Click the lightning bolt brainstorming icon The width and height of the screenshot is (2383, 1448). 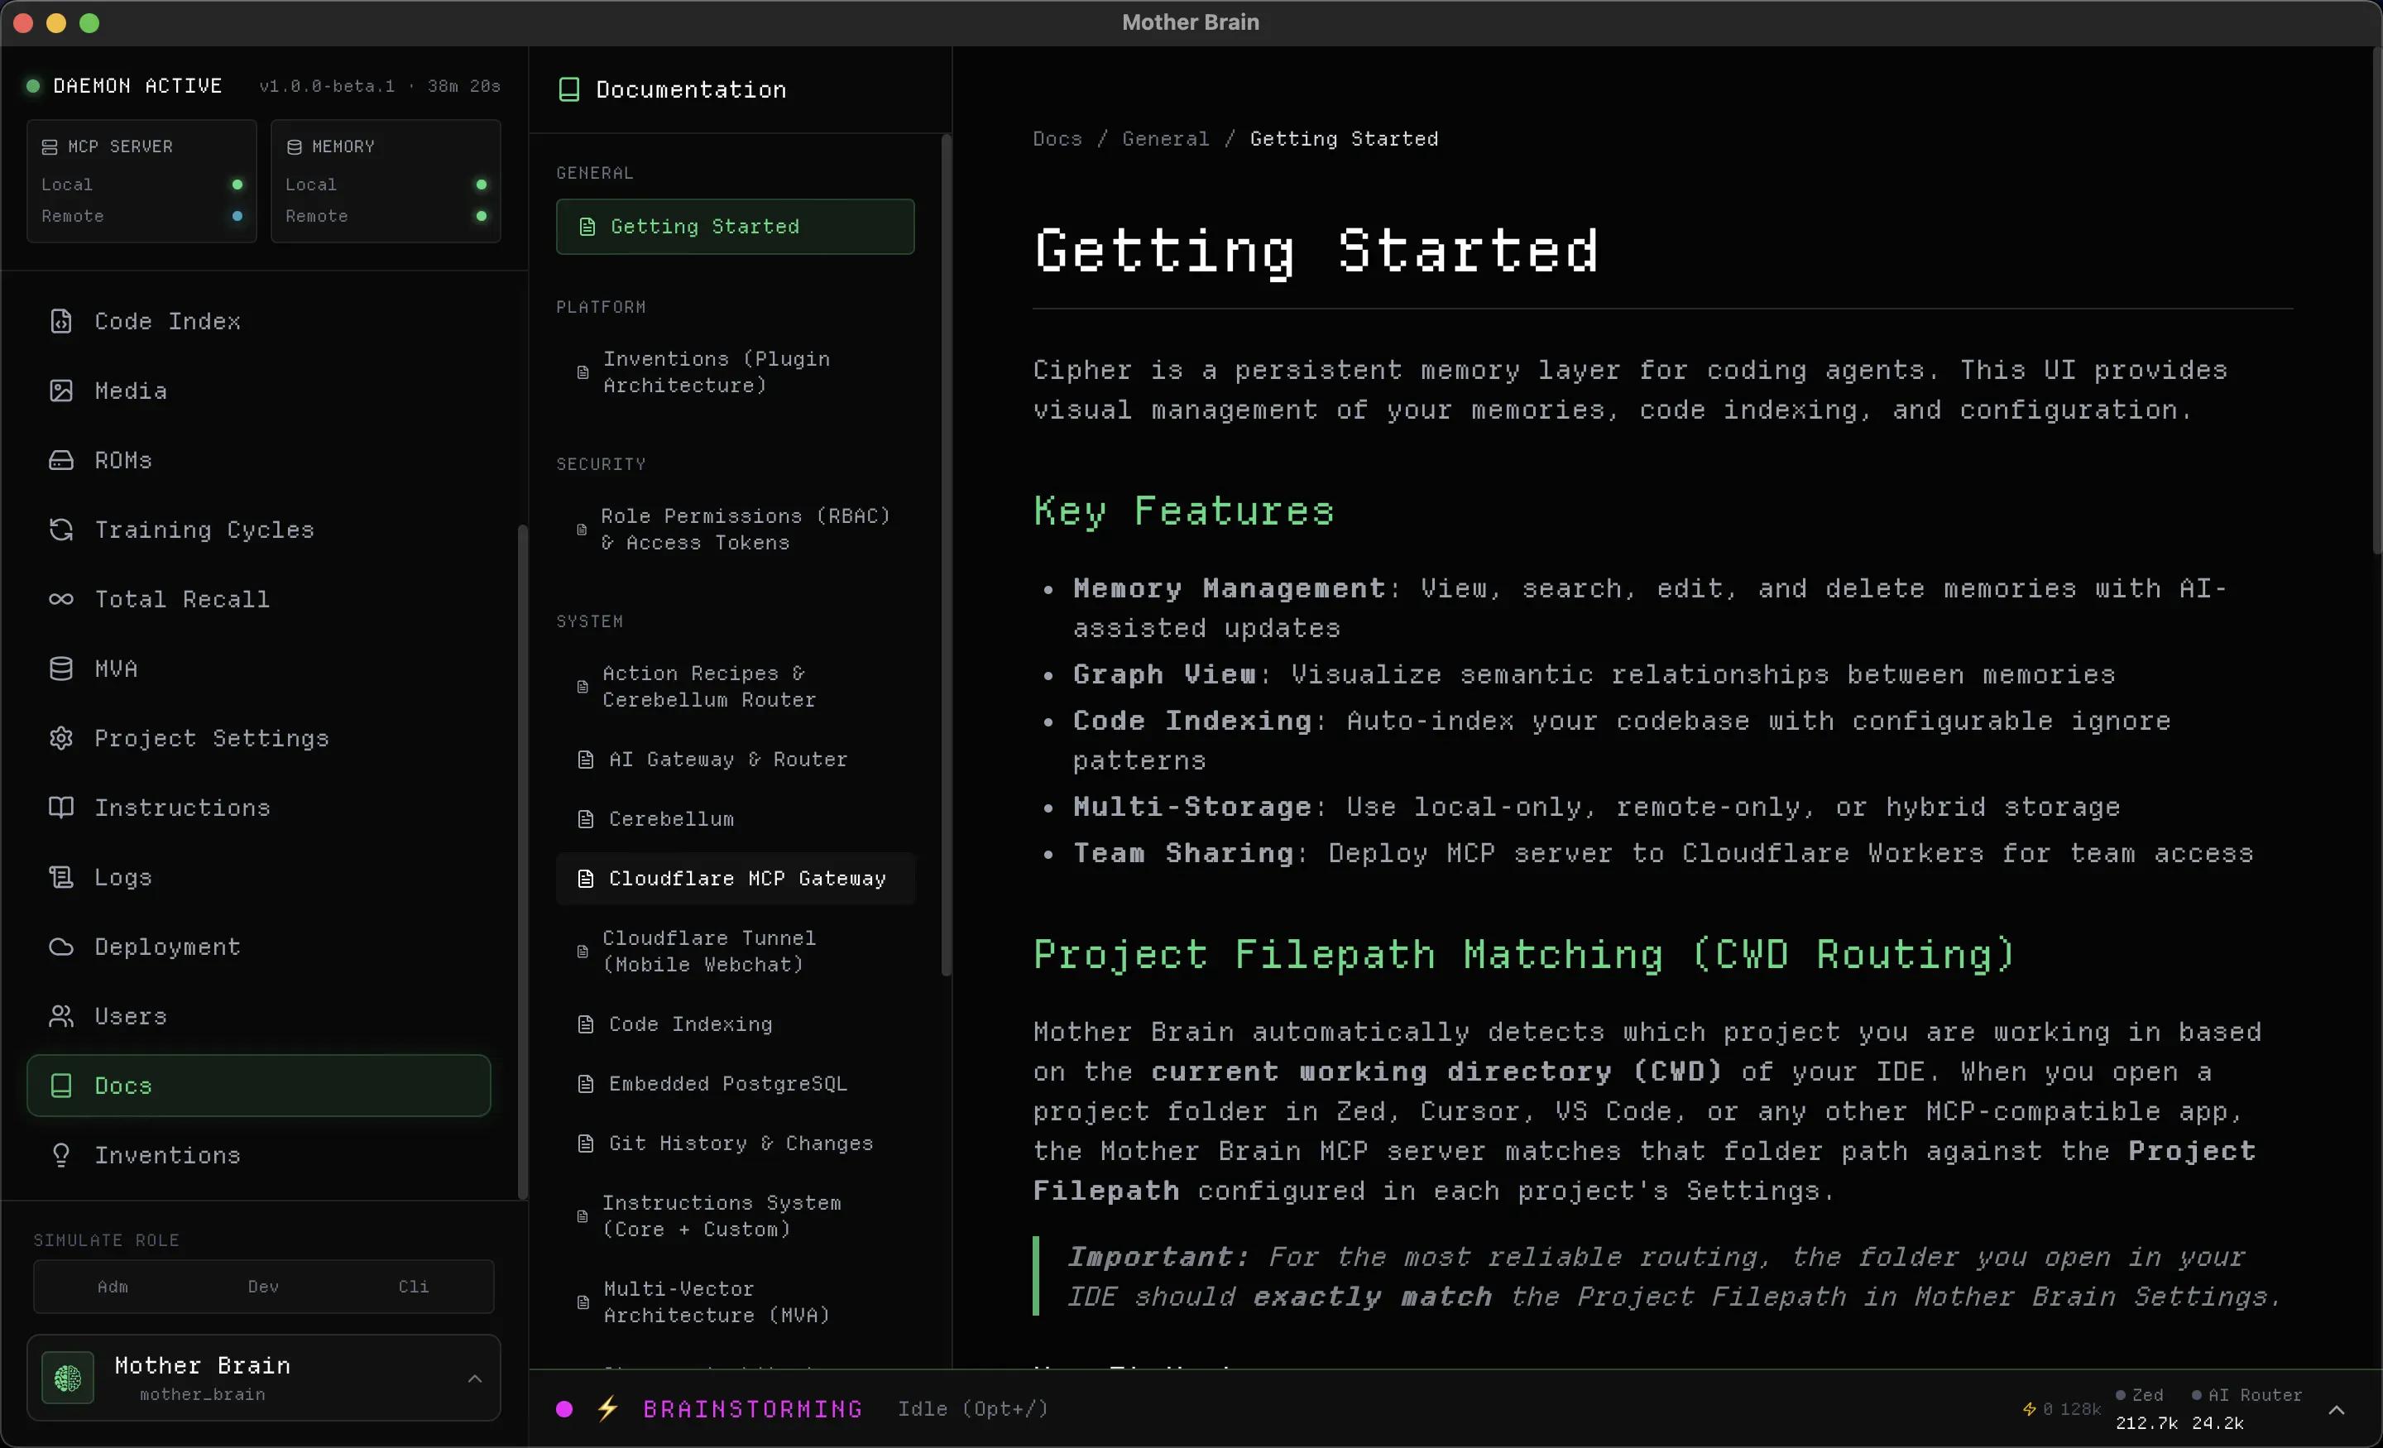pos(607,1408)
